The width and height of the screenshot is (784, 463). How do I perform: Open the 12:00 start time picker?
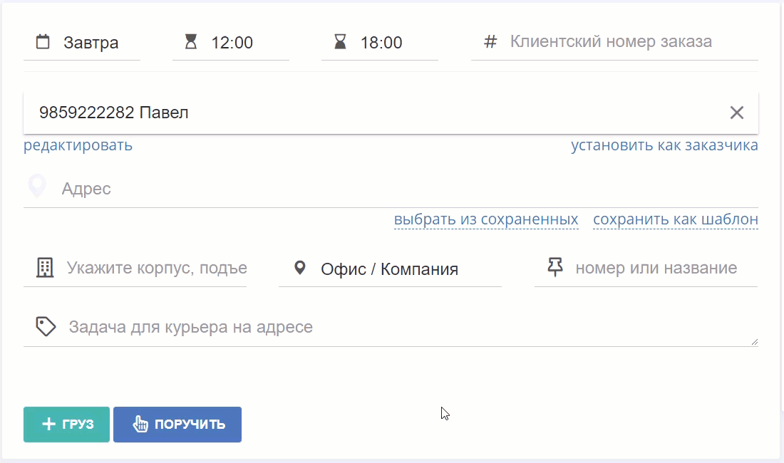232,43
